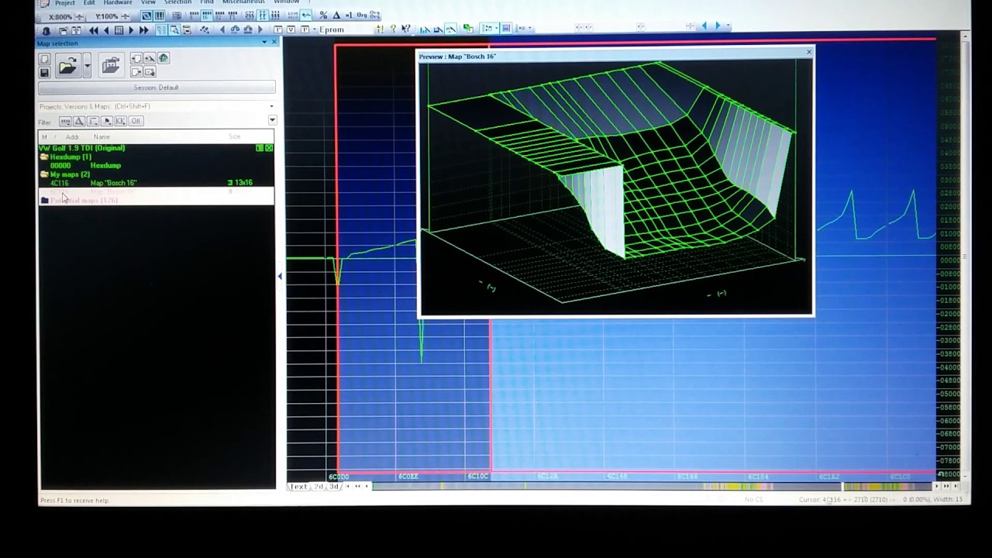Image resolution: width=992 pixels, height=558 pixels.
Task: Toggle 16-bit data width mode
Action: pos(206,15)
